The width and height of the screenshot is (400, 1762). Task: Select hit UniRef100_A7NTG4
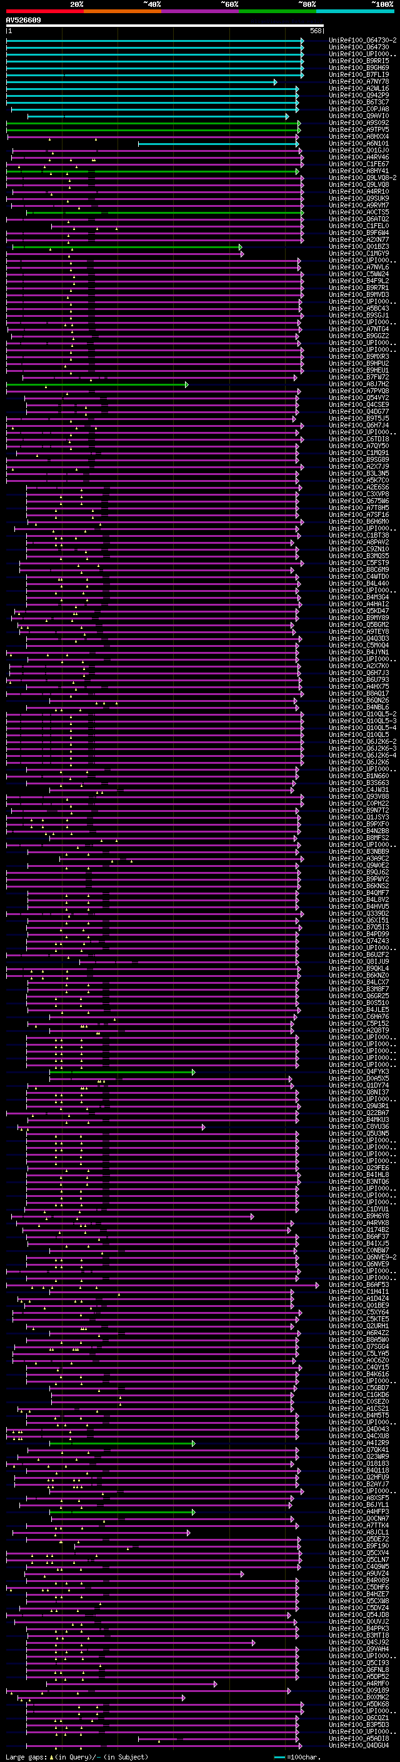coord(359,329)
